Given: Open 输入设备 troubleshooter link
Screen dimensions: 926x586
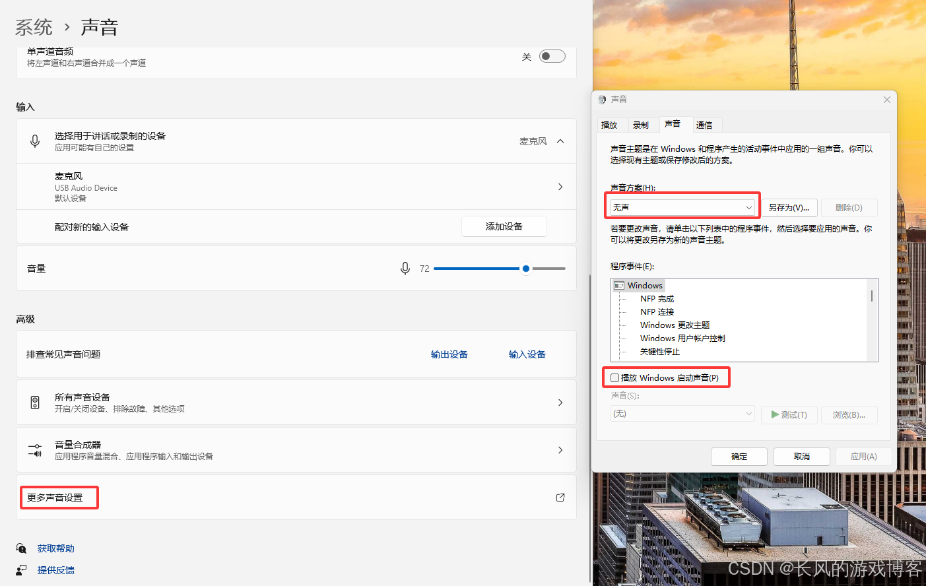Looking at the screenshot, I should pos(527,354).
